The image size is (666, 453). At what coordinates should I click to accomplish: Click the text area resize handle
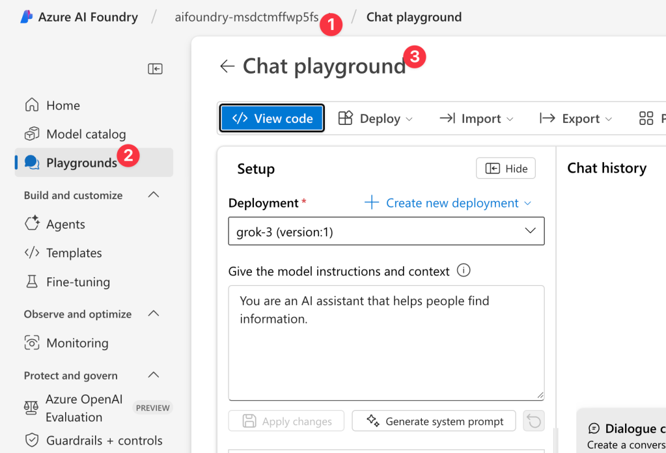tap(540, 395)
